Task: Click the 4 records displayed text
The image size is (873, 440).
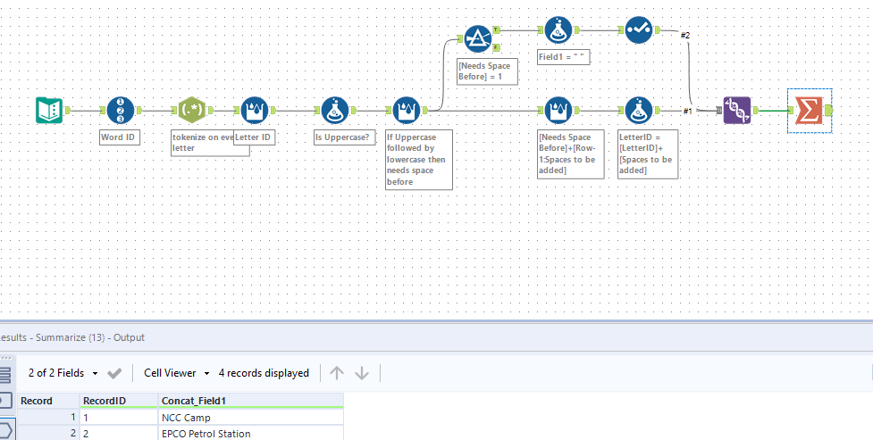Action: click(264, 373)
